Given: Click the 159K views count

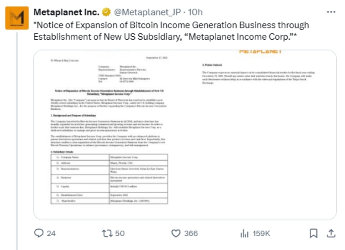Looking at the screenshot, I should (261, 233).
